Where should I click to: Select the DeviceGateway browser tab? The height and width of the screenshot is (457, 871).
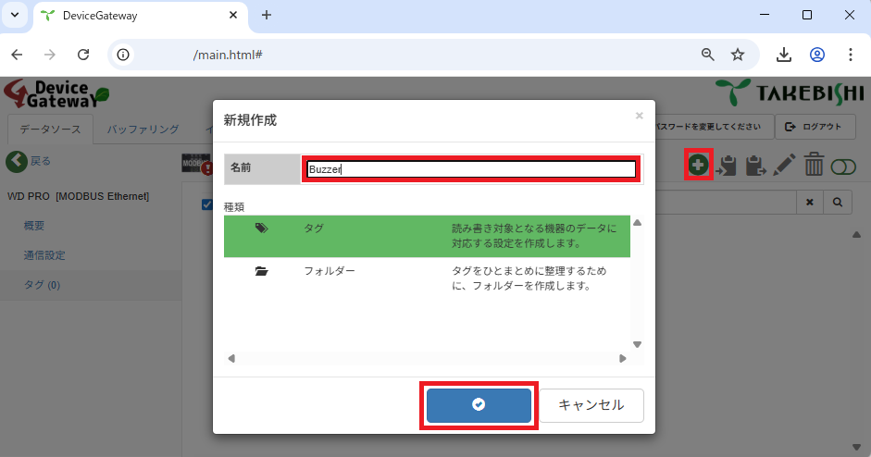(x=141, y=16)
